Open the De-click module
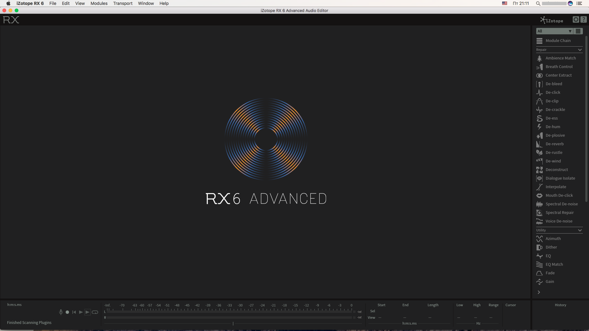 pos(552,92)
